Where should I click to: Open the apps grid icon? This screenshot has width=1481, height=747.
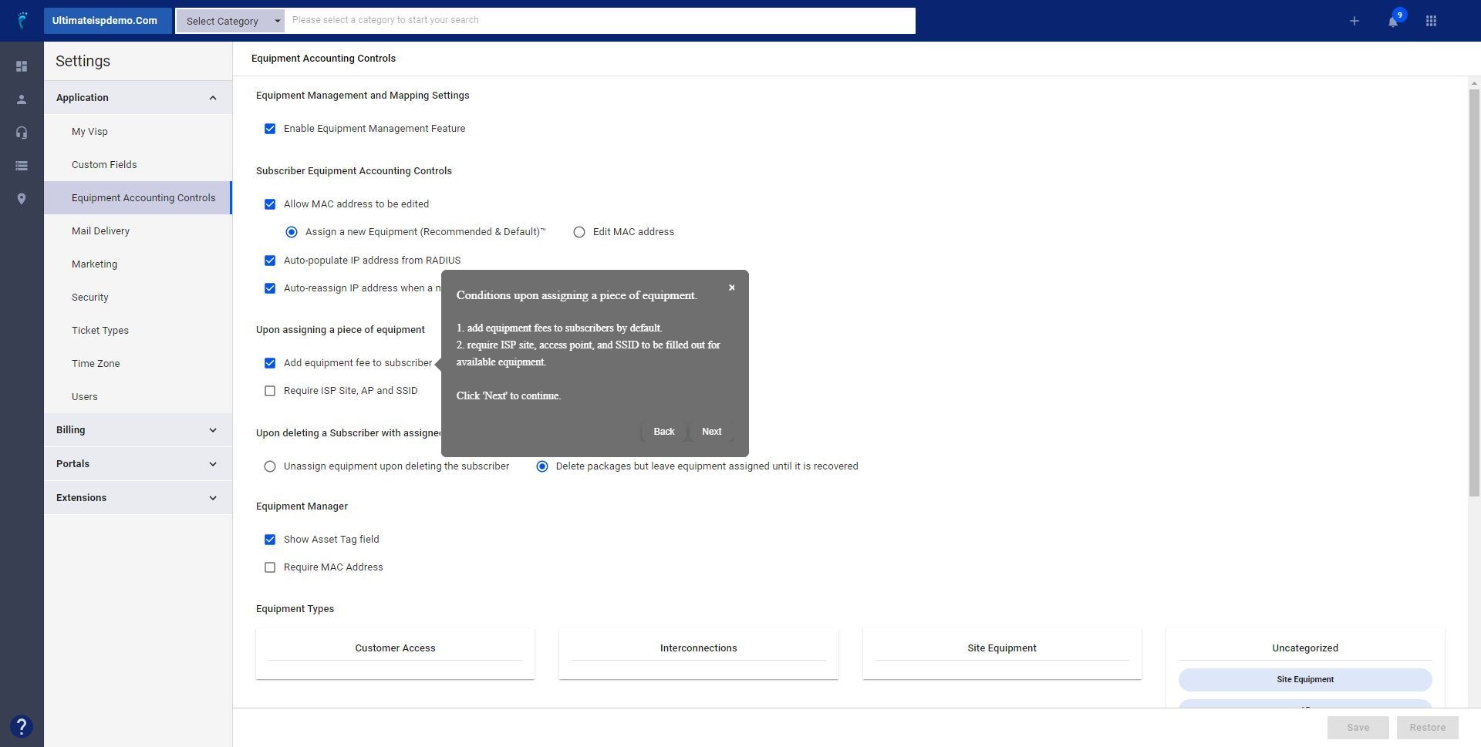[x=1431, y=21]
